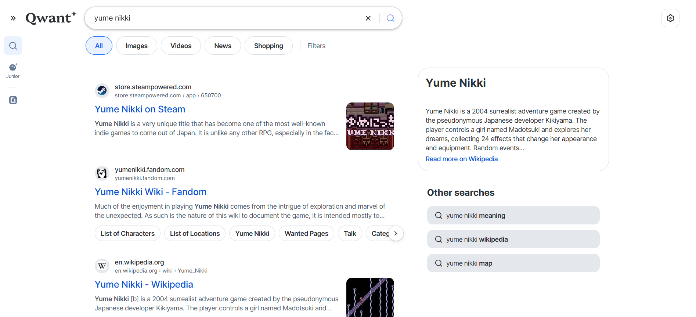Search 'yume nikki meaning' suggestion
Screen dimensions: 696x317
coord(513,215)
